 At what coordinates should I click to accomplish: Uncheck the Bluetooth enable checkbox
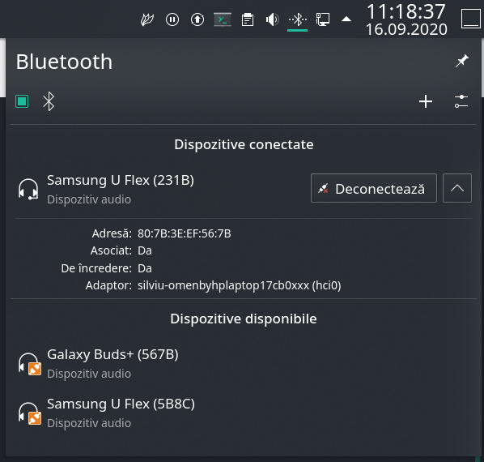click(22, 101)
